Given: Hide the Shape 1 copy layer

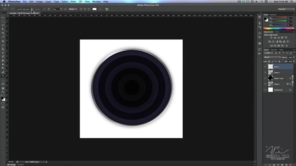Looking at the screenshot, I should [265, 78].
